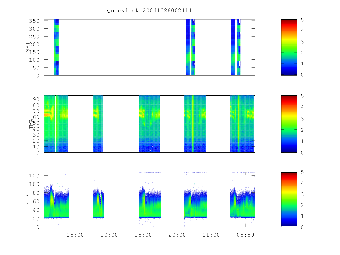Click the 200 tick on NPI axis
Screen dimensions: 340x255
34,44
